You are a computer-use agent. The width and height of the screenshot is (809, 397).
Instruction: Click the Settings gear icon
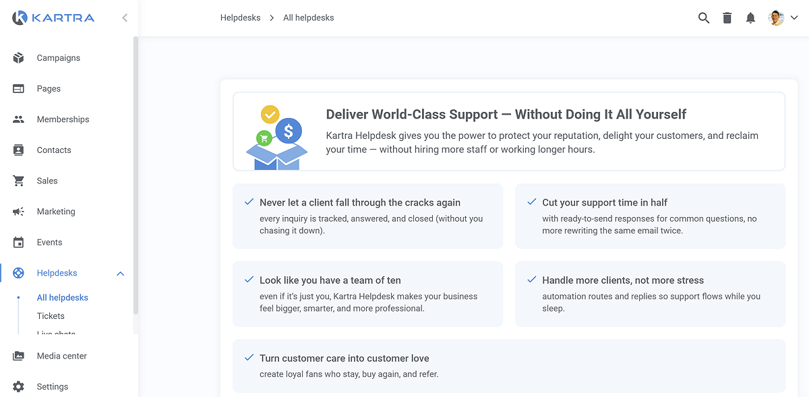pos(19,387)
